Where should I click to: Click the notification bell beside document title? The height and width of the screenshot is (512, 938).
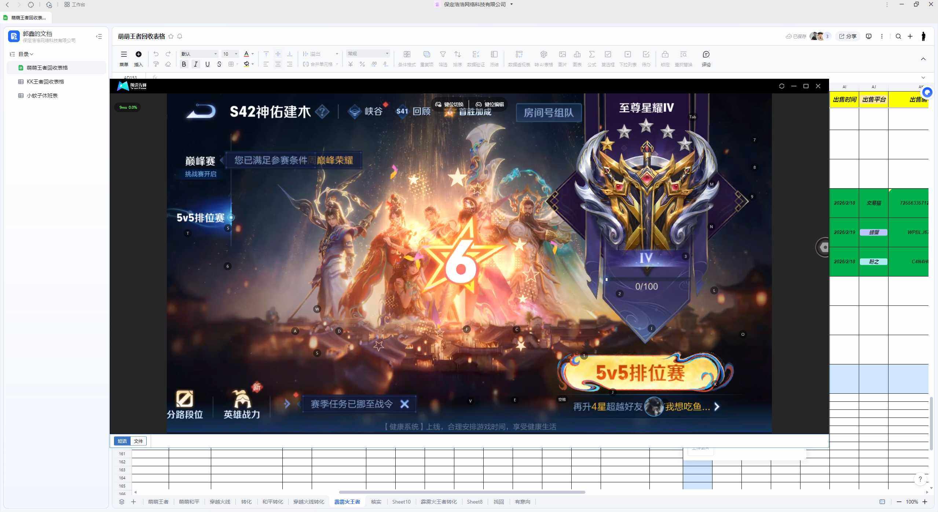(180, 36)
